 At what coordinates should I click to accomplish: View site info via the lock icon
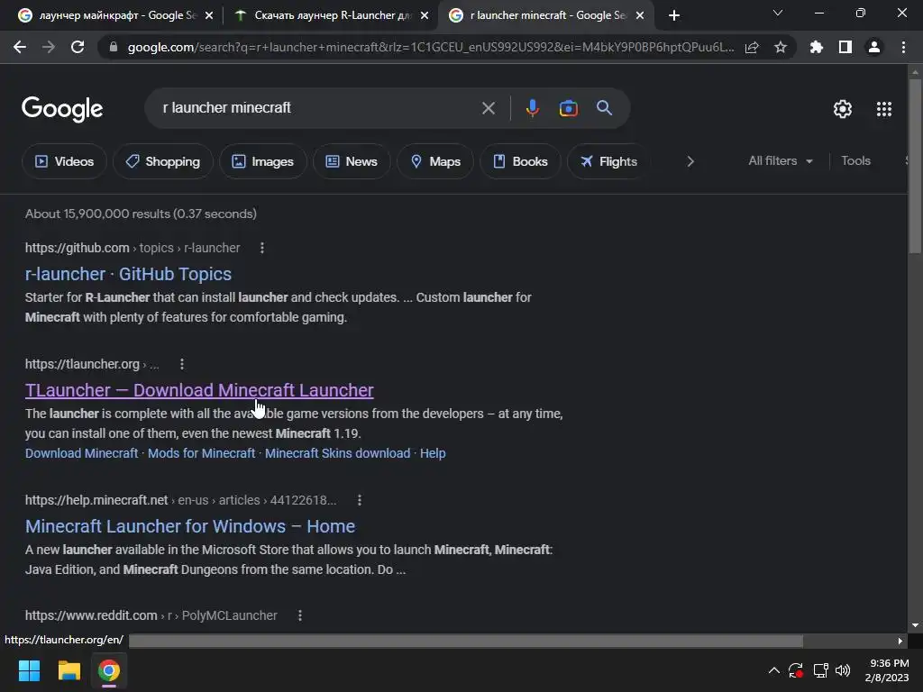114,47
